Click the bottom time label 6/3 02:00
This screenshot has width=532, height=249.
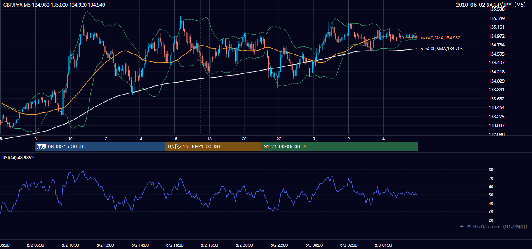pyautogui.click(x=349, y=245)
